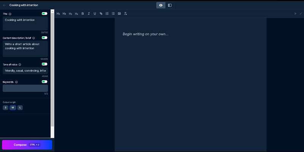Create a bulleted list
Screen dimensions: 304x152
click(113, 14)
